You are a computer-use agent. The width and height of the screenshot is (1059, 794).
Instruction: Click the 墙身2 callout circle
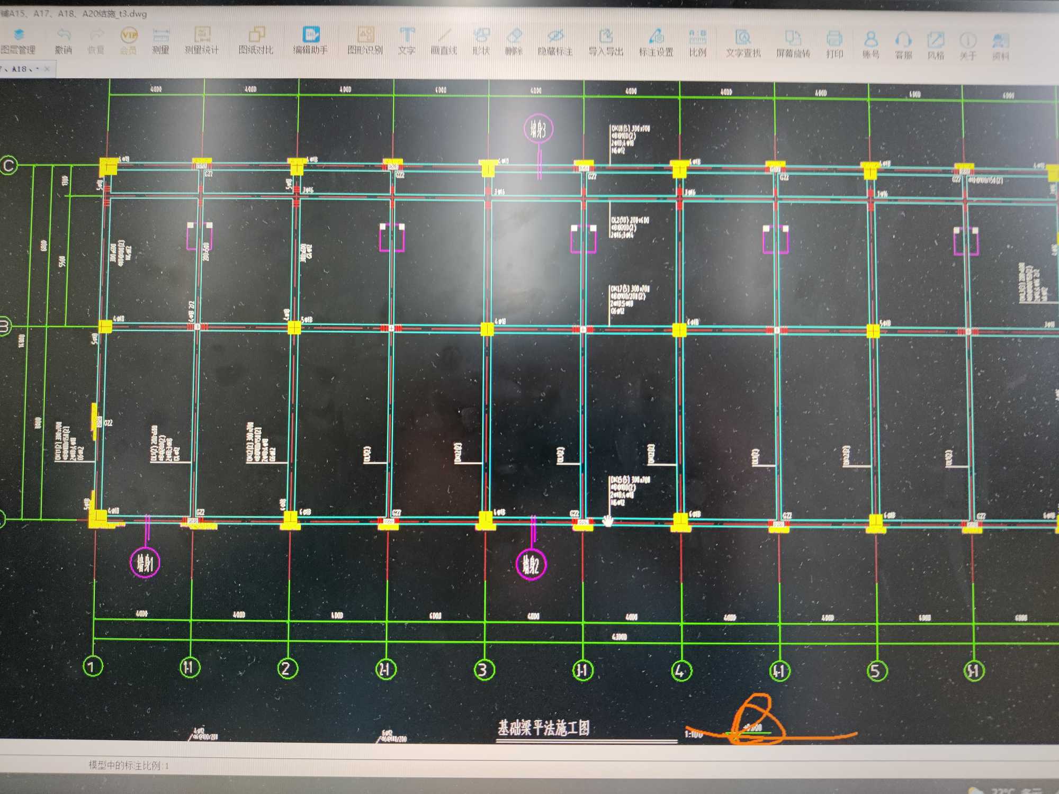531,565
